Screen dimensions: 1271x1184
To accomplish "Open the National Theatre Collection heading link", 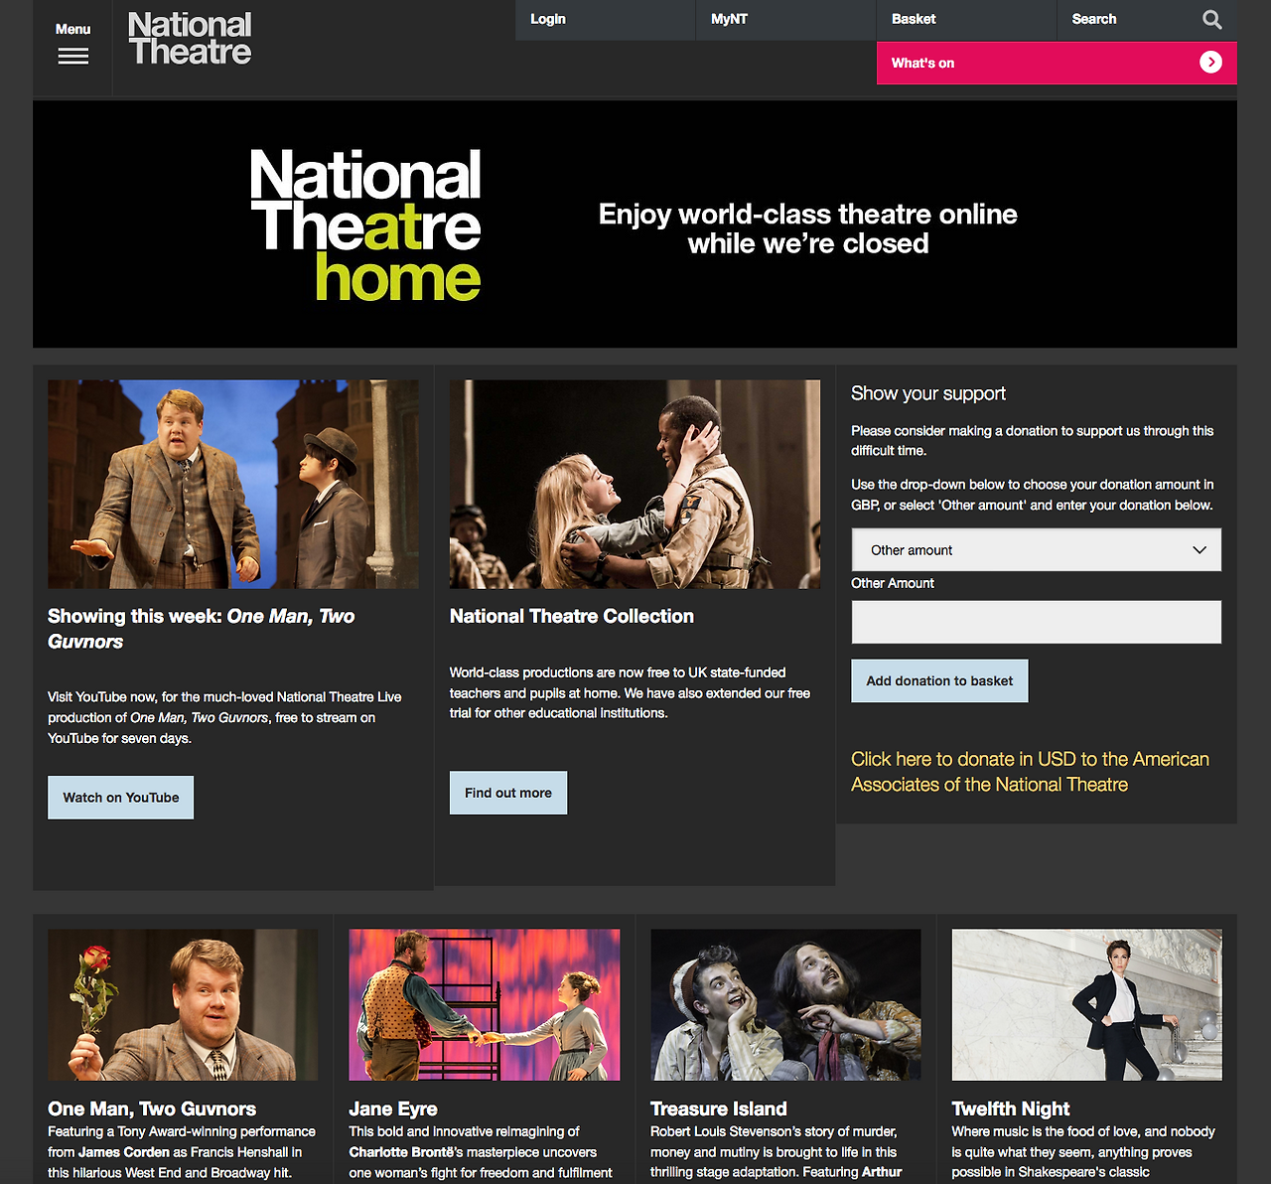I will (x=572, y=616).
